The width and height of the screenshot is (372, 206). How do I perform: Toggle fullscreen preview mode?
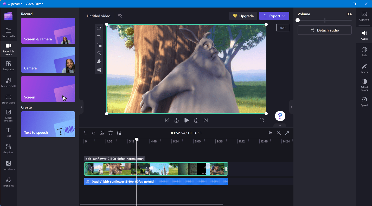(x=262, y=120)
